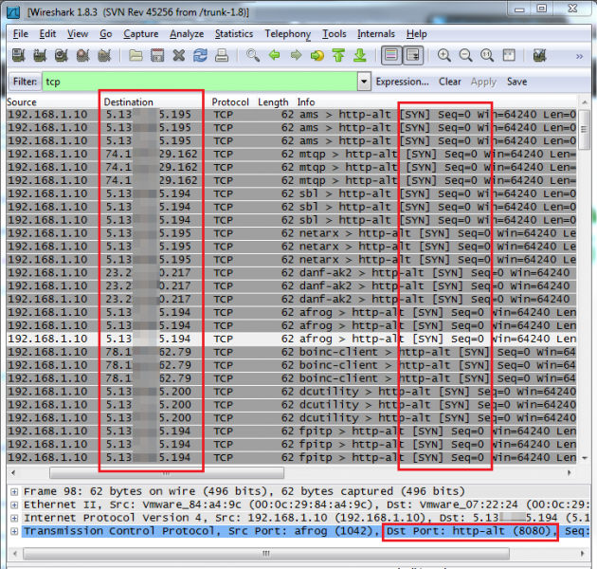Open the Telephony menu
597x569 pixels.
click(x=288, y=34)
